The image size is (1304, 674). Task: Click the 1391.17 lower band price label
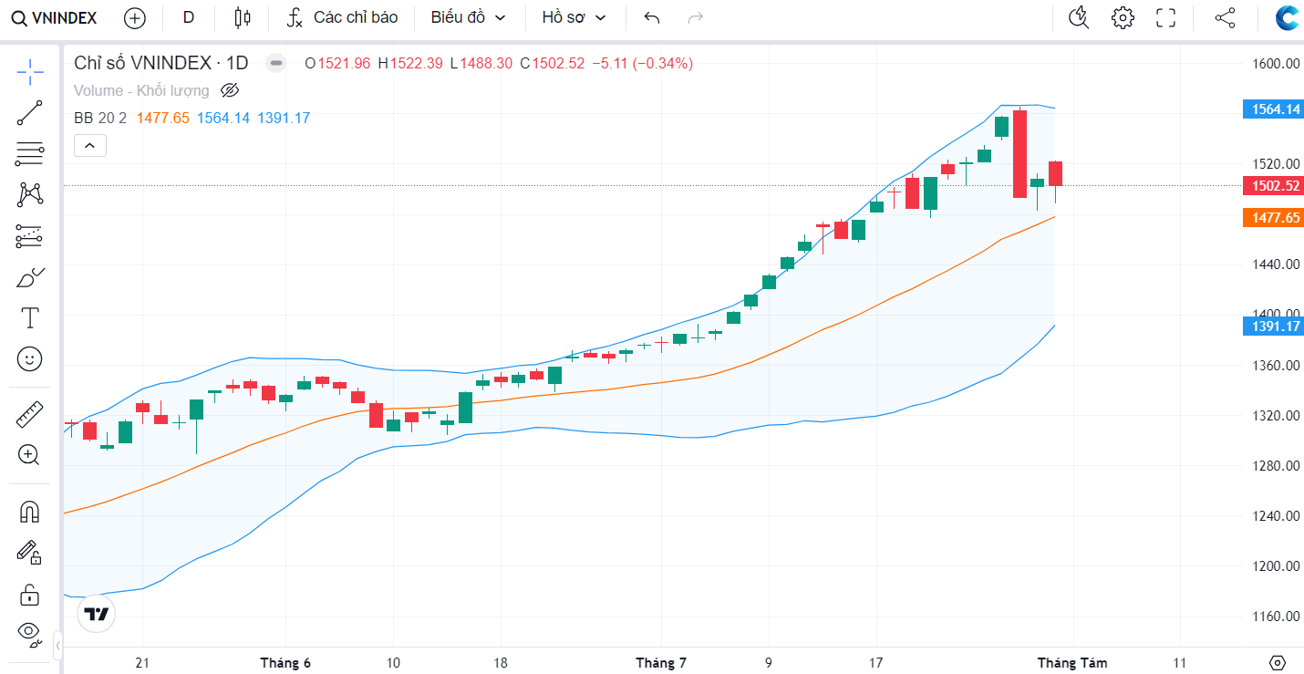(1273, 326)
